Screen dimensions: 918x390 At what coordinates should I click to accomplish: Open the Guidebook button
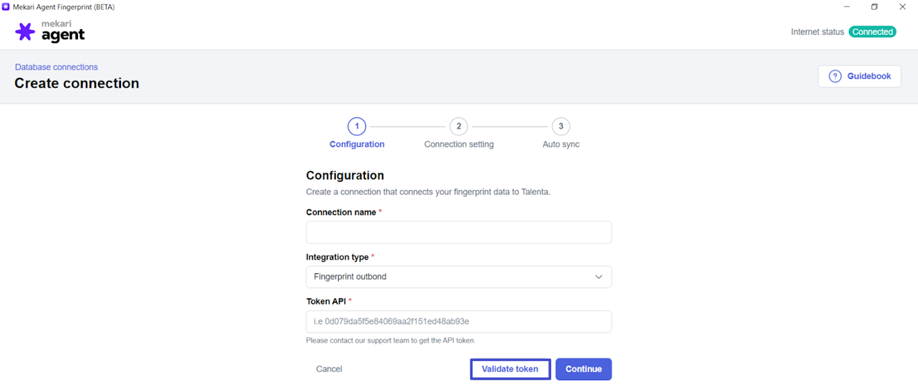(x=859, y=76)
